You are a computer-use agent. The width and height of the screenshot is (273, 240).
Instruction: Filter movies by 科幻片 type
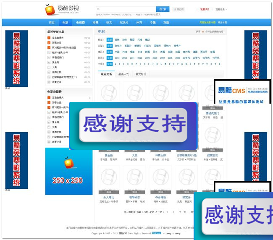pyautogui.click(x=148, y=46)
